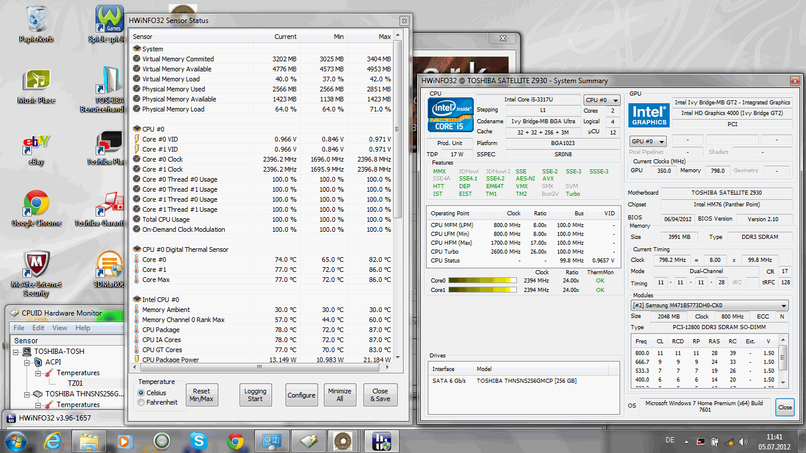Select the Core Max temperature row
The image size is (806, 453).
click(x=262, y=280)
